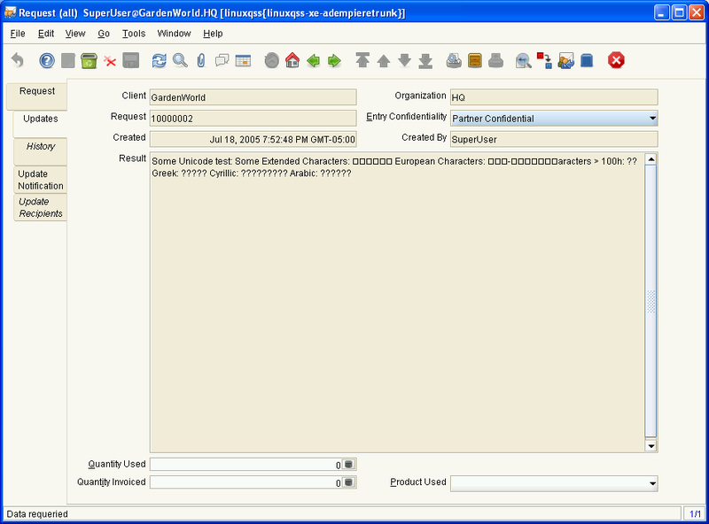The width and height of the screenshot is (709, 524).
Task: Click the red Exit window icon
Action: point(616,60)
